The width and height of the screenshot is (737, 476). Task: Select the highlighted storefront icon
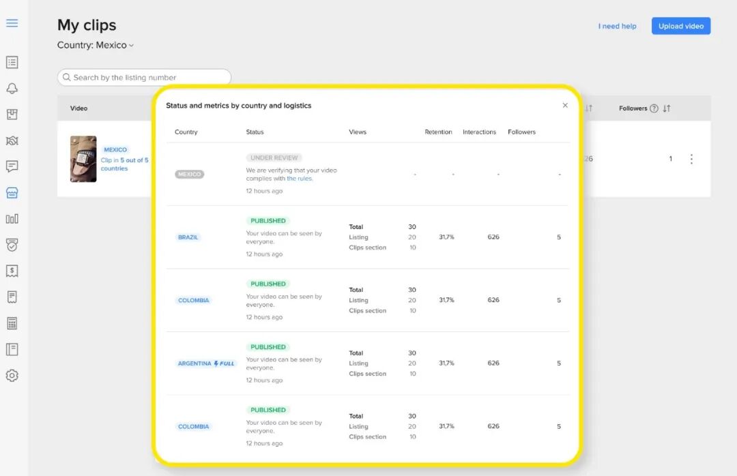(x=12, y=193)
